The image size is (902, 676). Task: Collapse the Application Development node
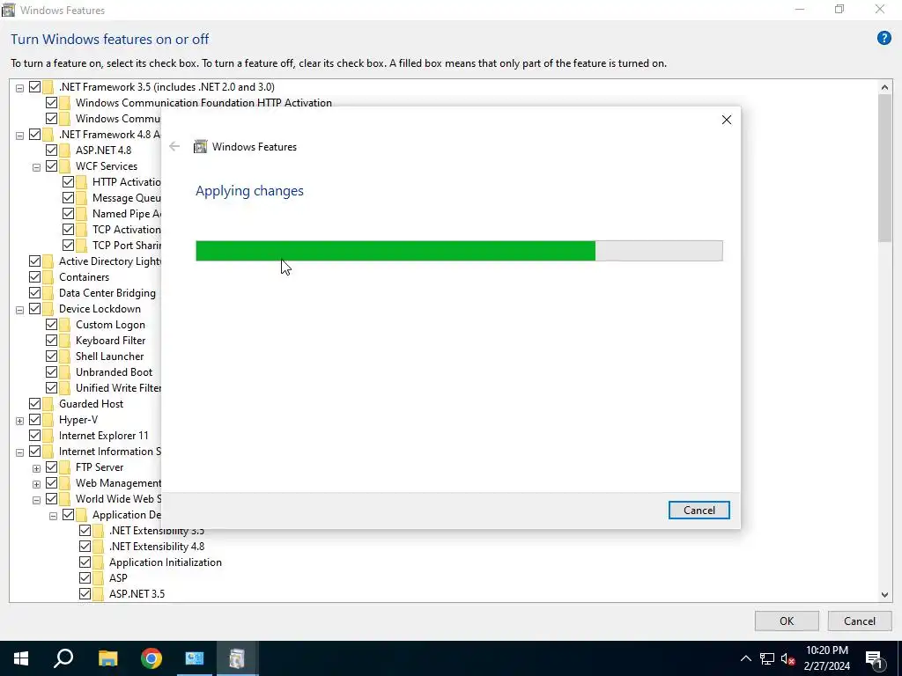coord(53,516)
